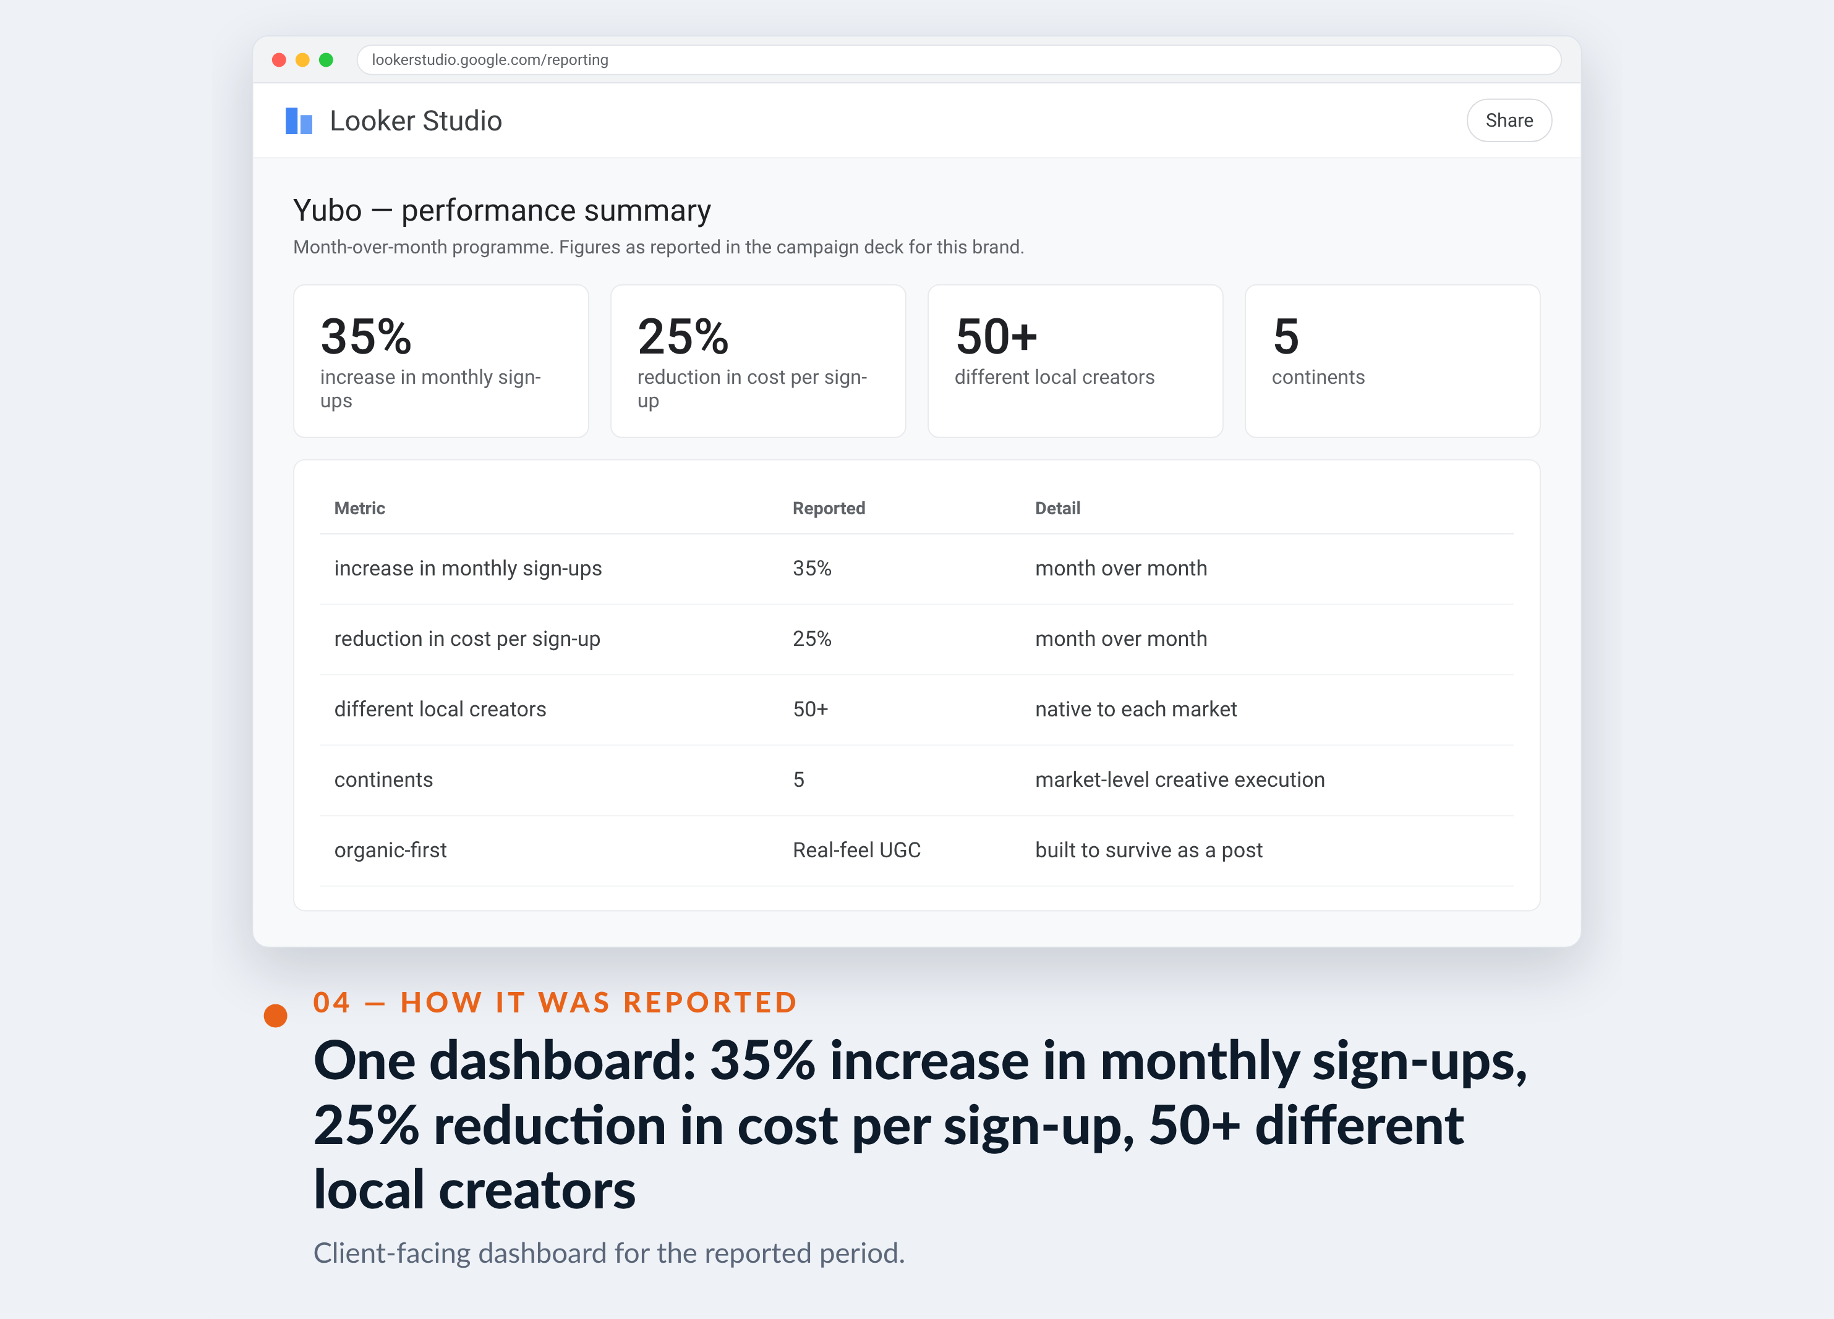This screenshot has height=1319, width=1834.
Task: Click the Reported column header
Action: (x=829, y=508)
